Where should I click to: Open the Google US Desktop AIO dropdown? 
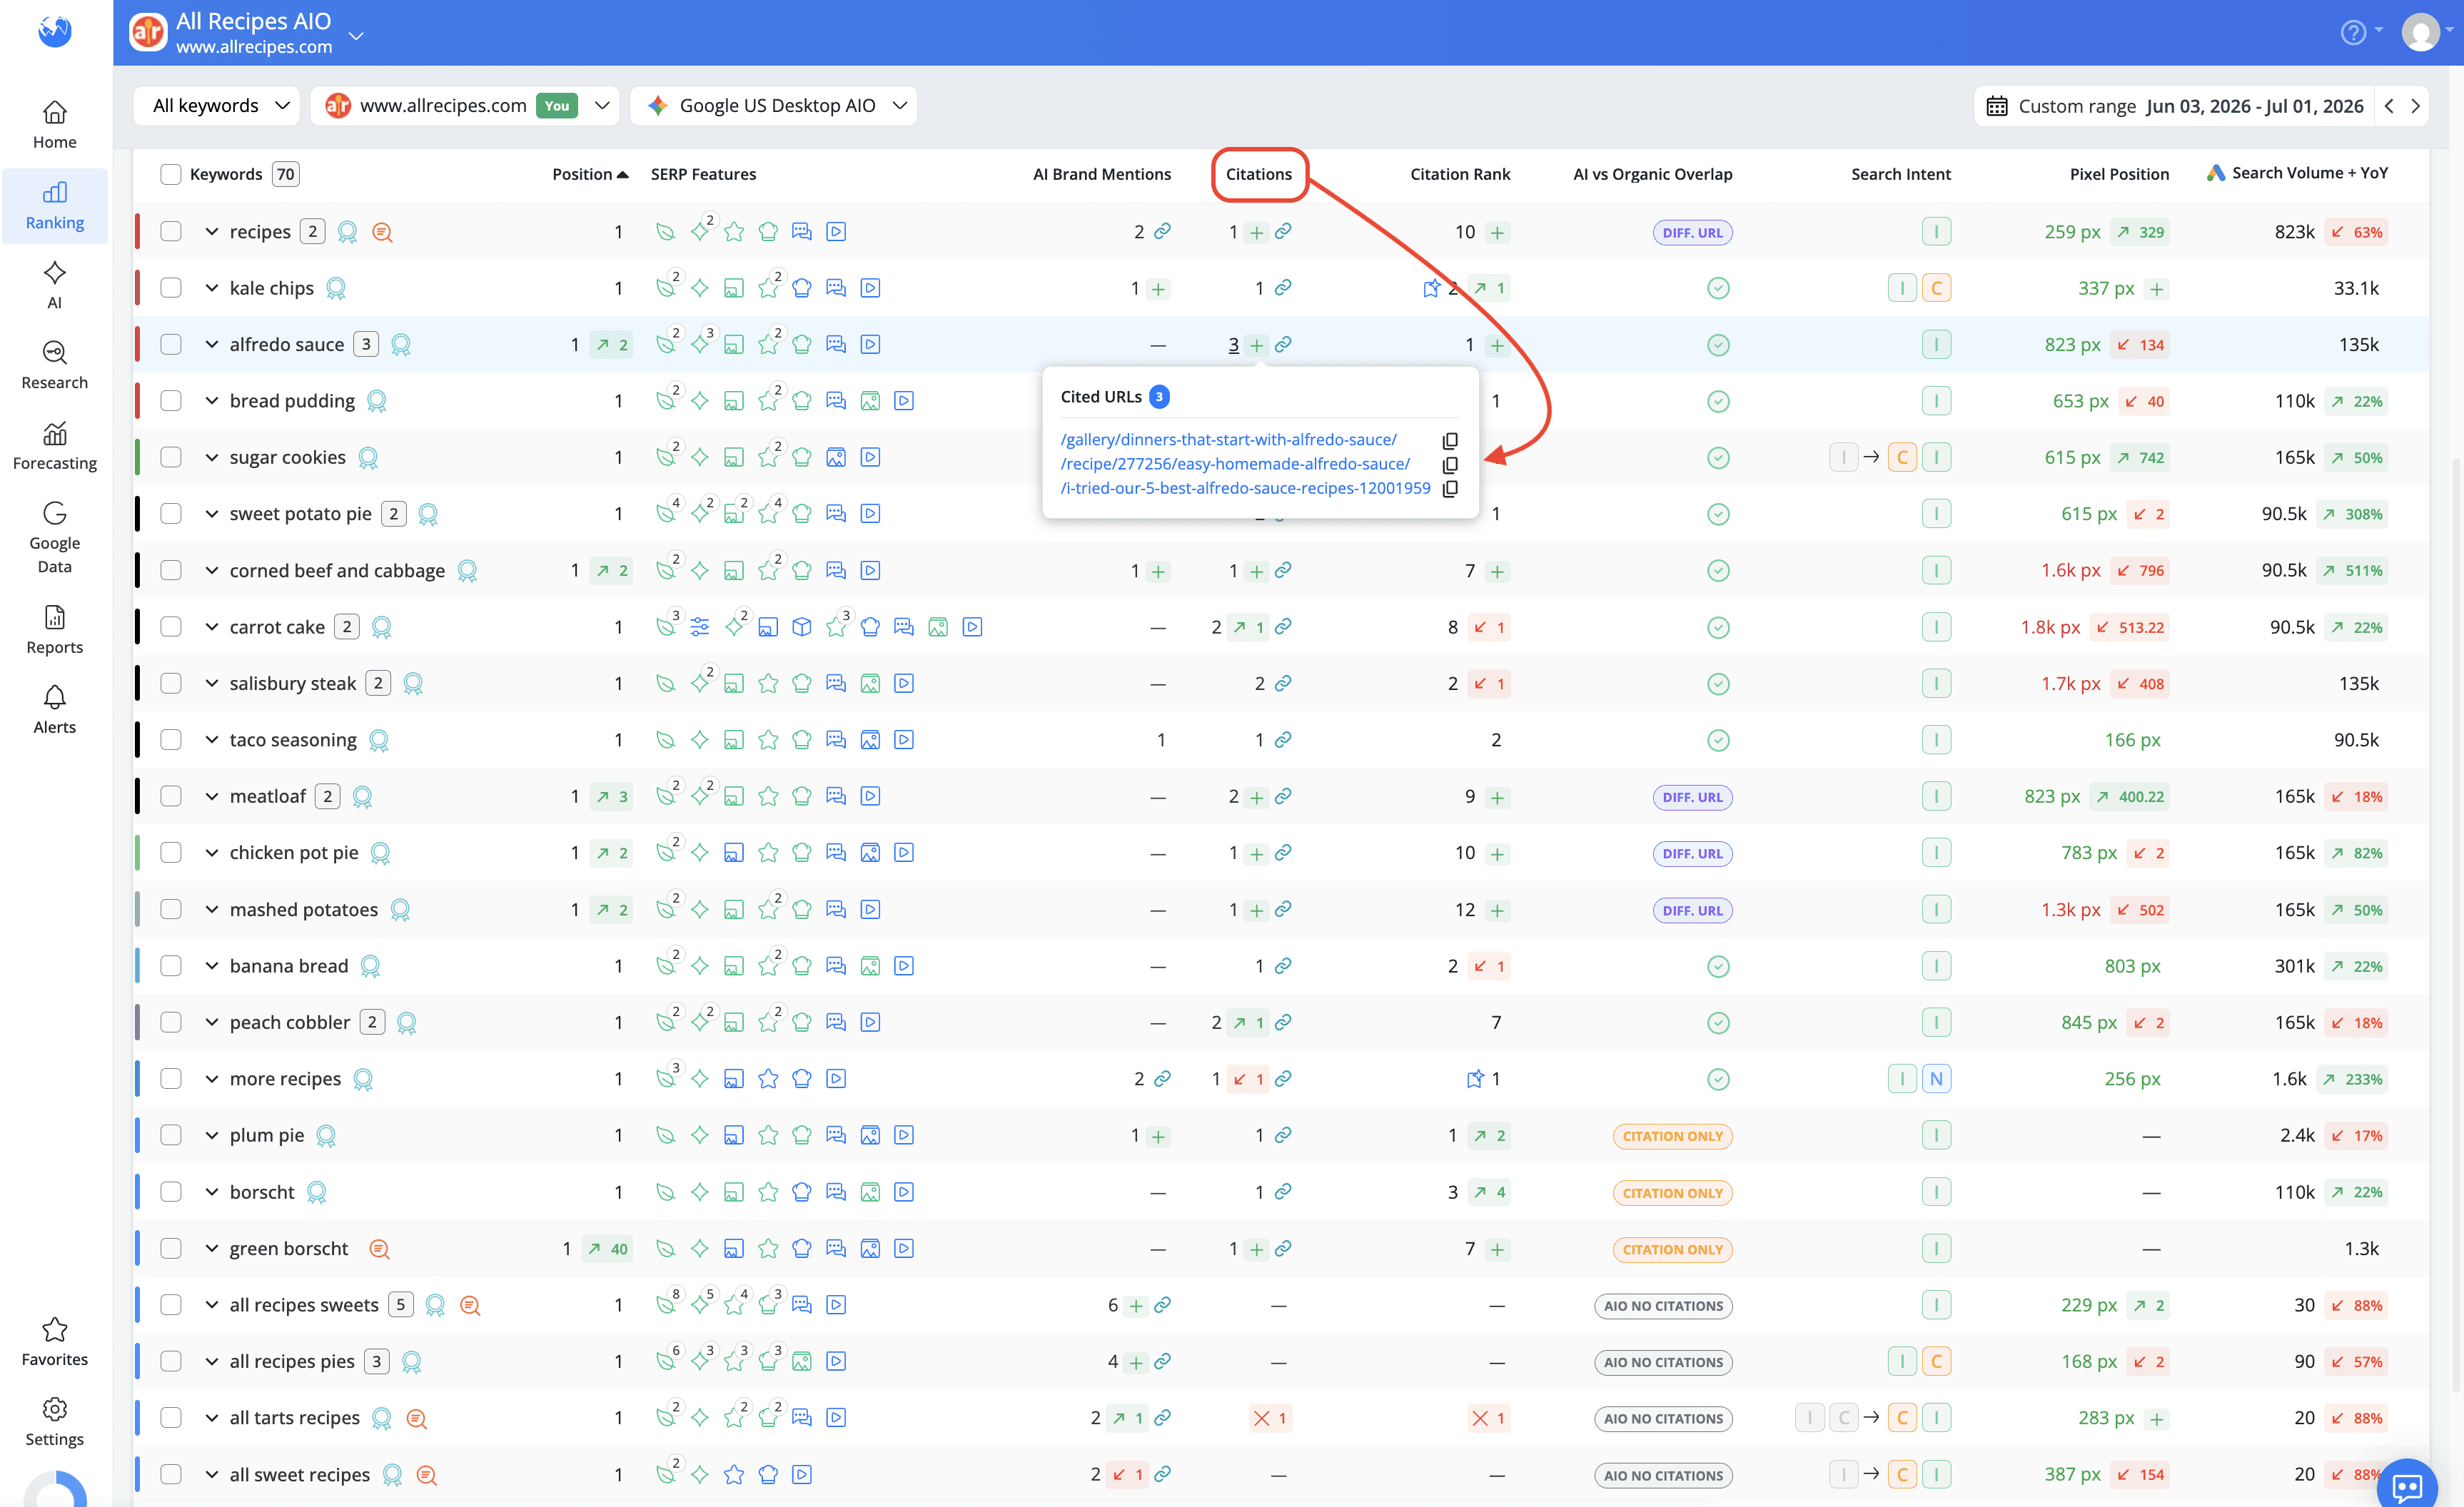point(774,106)
